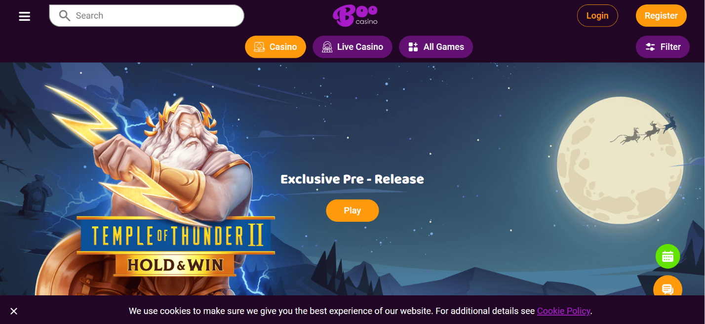Click the sliders icon on Filter button

click(x=650, y=47)
